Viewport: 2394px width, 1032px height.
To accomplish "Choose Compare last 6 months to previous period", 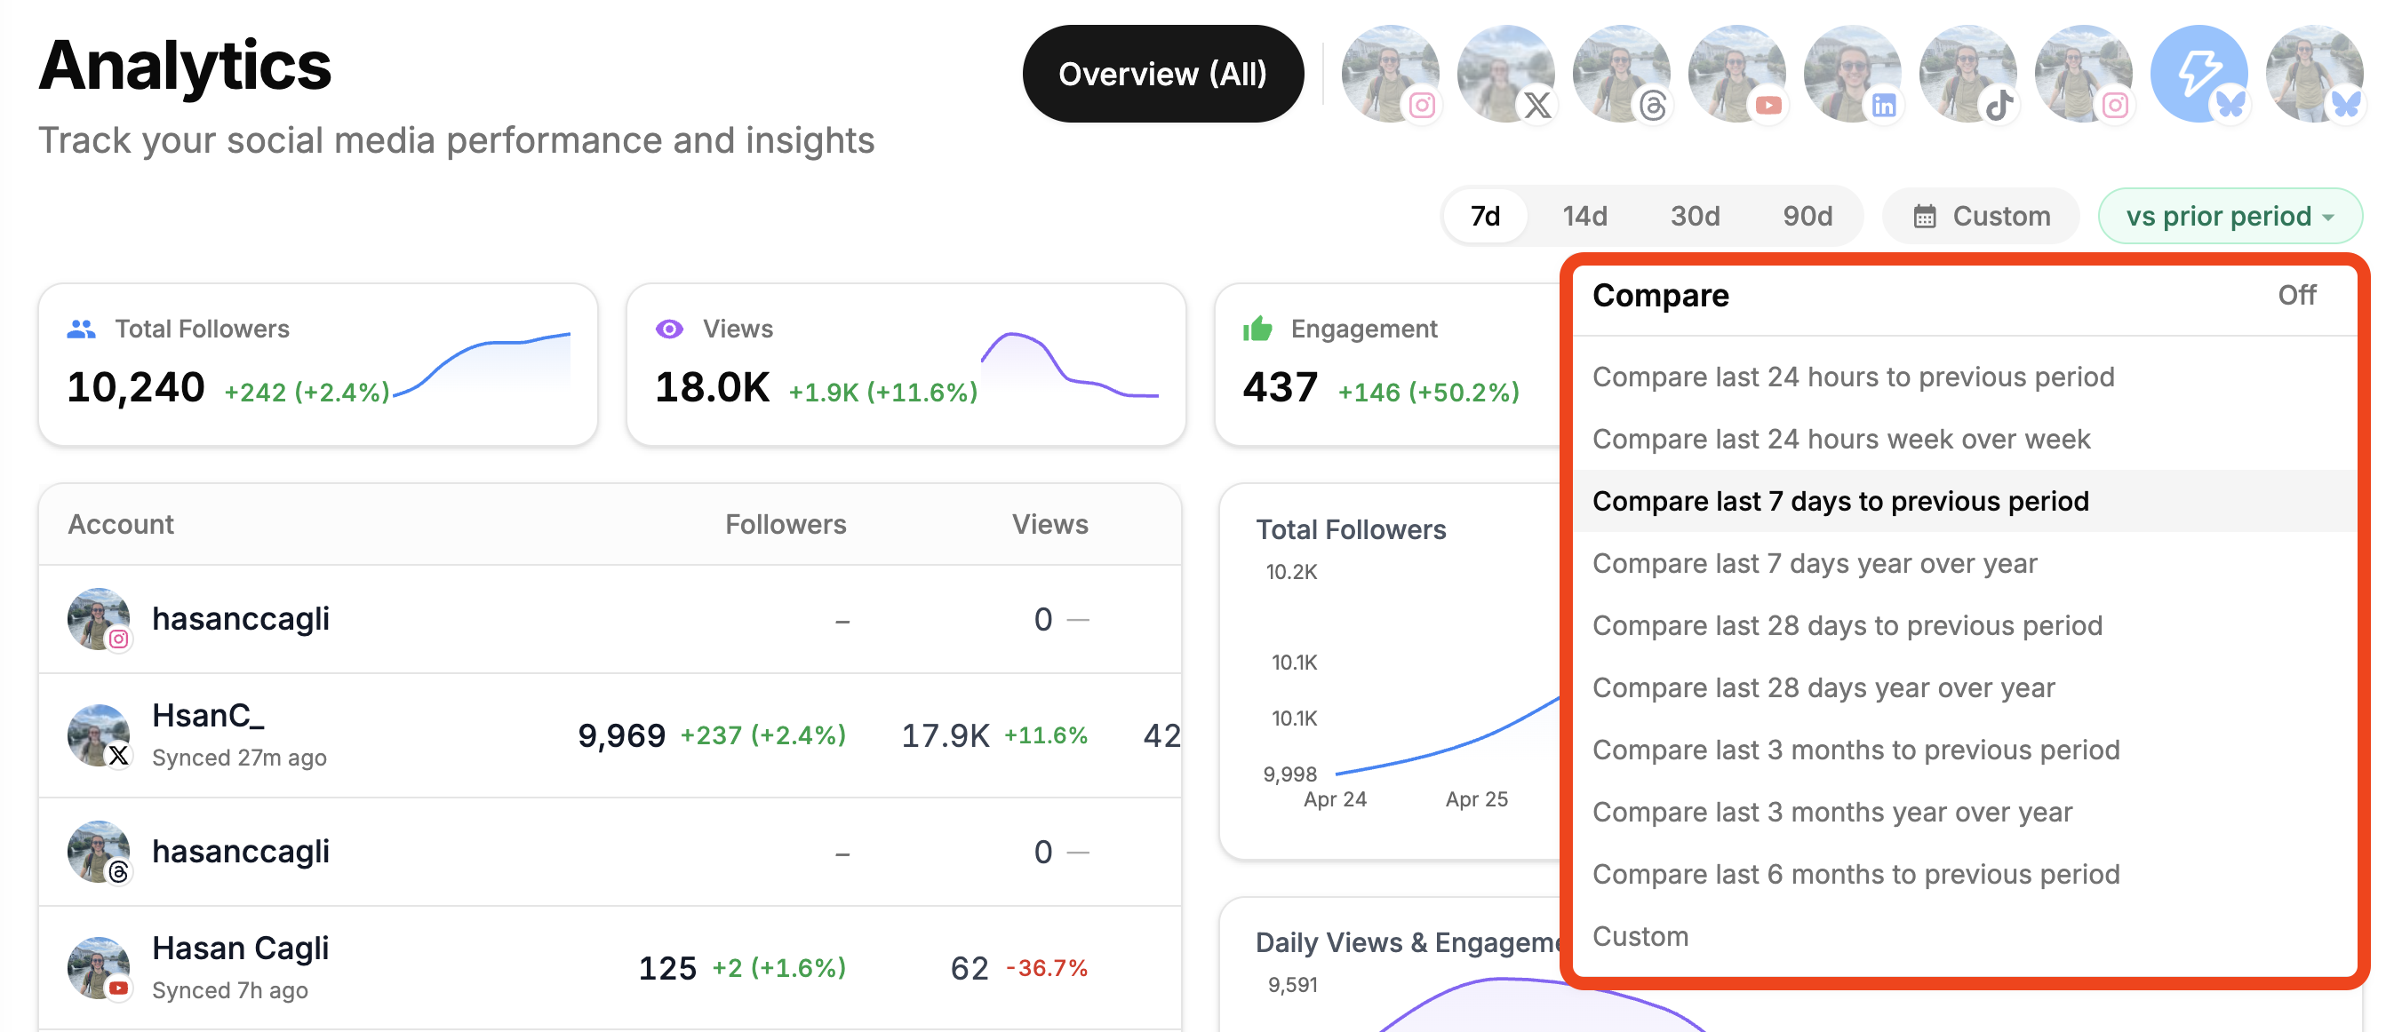I will pyautogui.click(x=1965, y=875).
